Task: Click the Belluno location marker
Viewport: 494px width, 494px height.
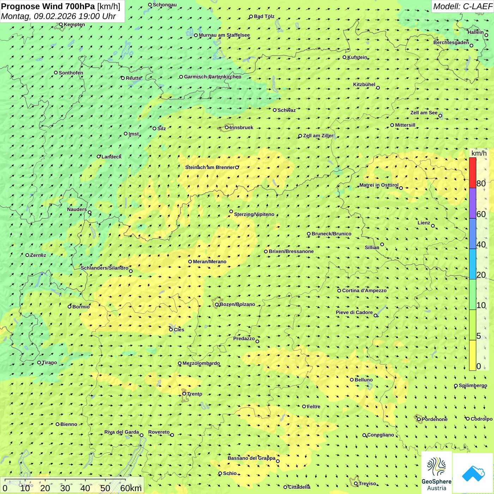Action: 352,380
